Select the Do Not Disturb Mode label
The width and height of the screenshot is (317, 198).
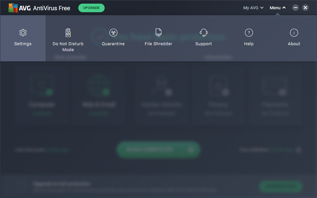point(68,47)
